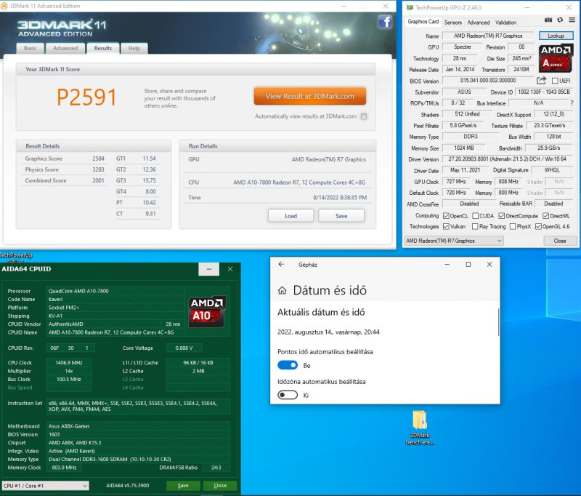Click the Motherboard value Asus A88X-Gamer

(69, 426)
